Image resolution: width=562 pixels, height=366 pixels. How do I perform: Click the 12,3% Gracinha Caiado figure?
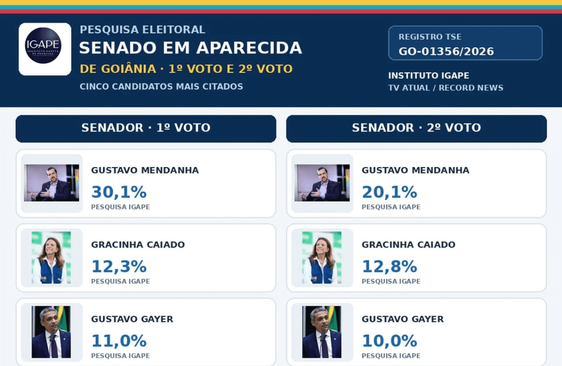(119, 266)
